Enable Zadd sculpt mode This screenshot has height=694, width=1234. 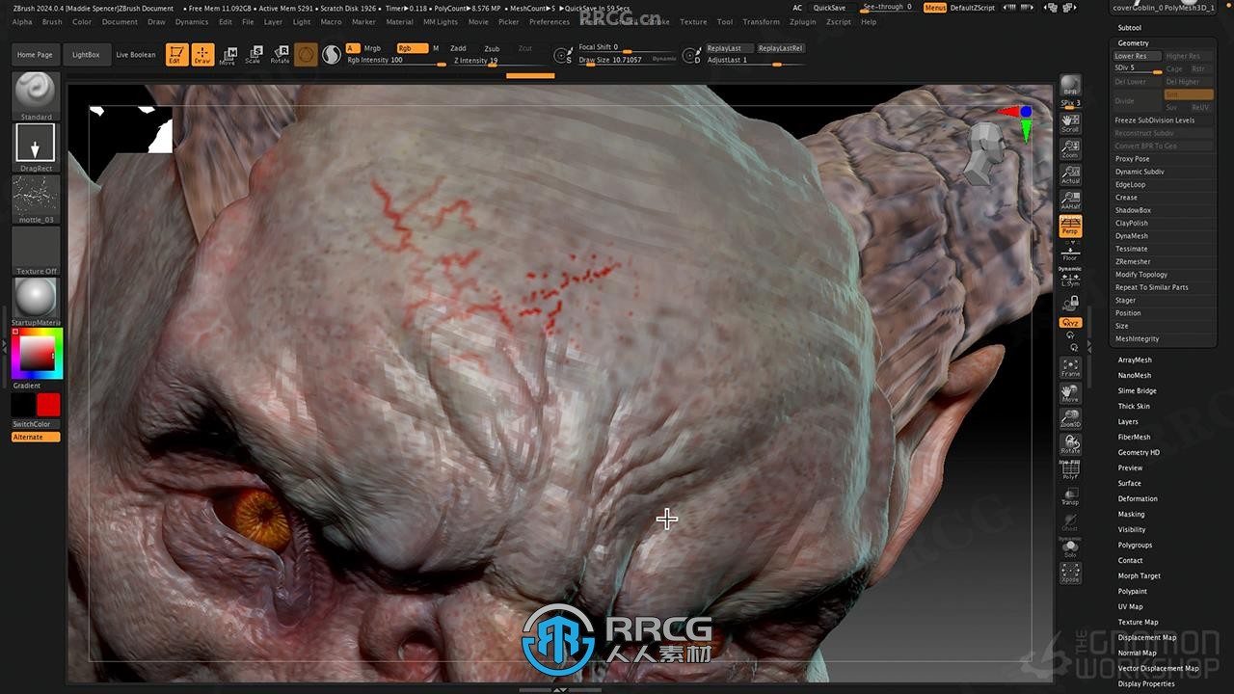458,48
